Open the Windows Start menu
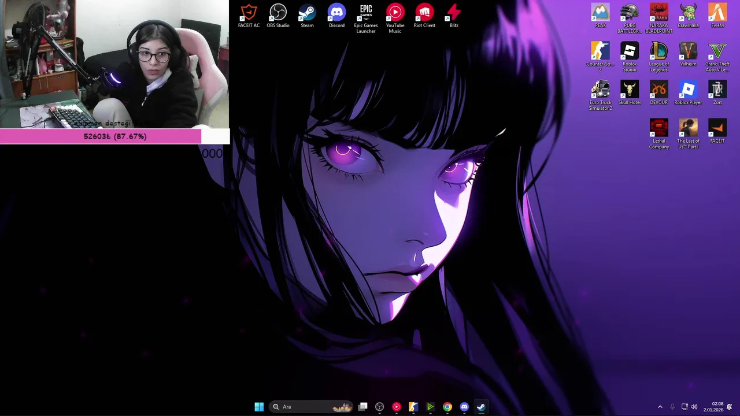 [x=259, y=407]
